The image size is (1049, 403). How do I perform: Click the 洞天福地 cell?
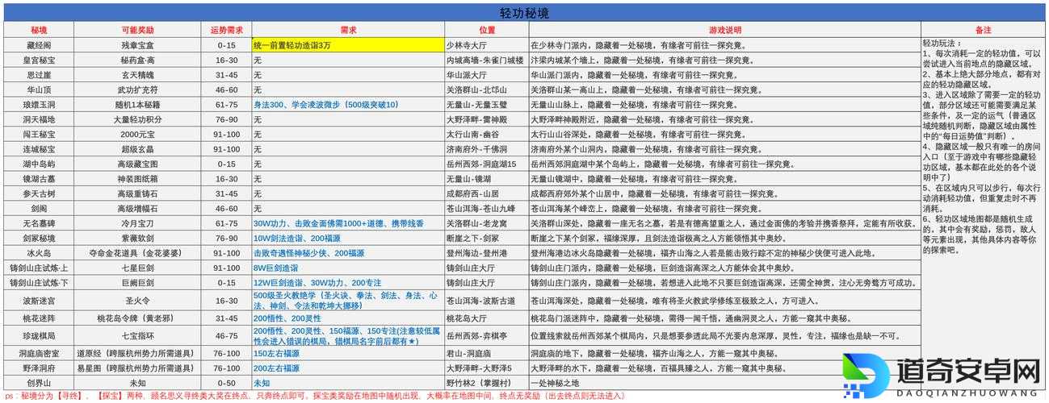[39, 119]
